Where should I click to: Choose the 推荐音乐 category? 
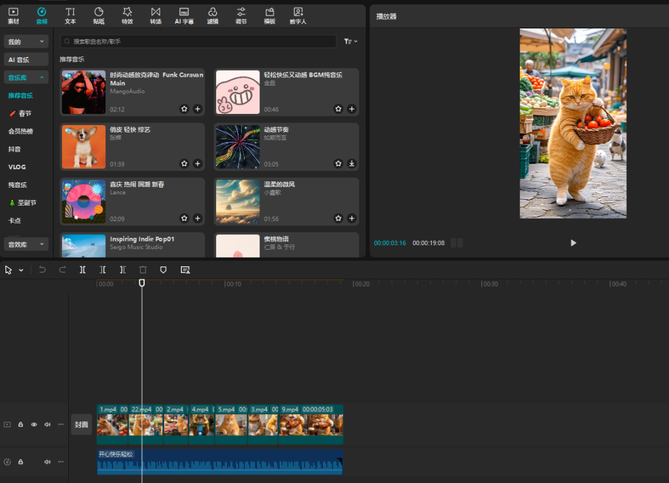point(20,95)
